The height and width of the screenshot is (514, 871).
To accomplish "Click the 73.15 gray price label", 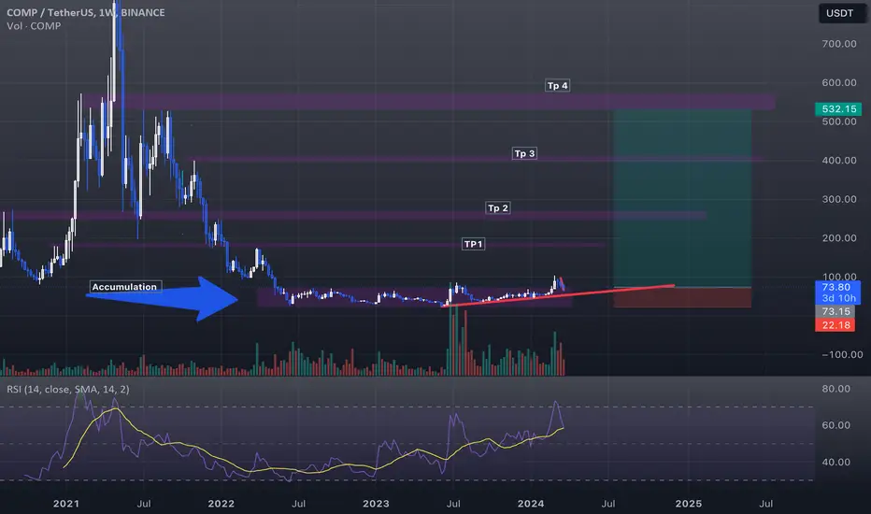I will [x=835, y=312].
